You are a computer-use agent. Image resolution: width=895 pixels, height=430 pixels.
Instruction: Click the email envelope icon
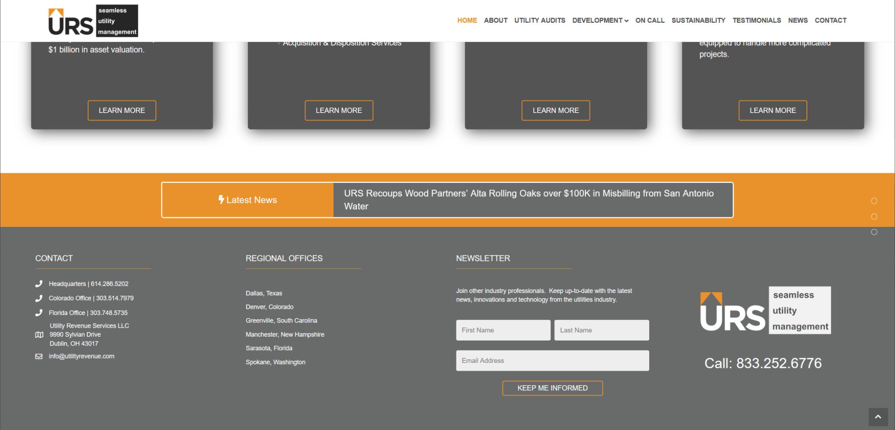39,356
